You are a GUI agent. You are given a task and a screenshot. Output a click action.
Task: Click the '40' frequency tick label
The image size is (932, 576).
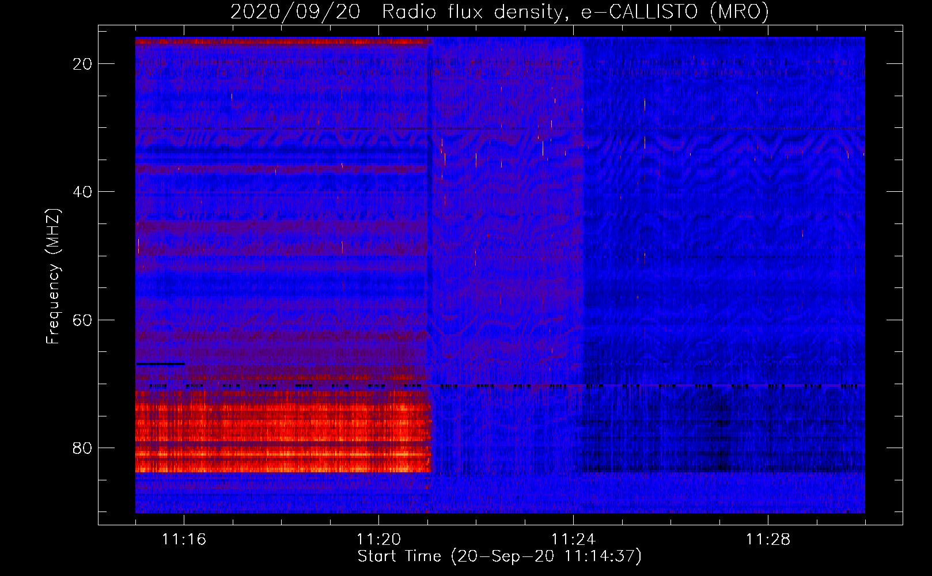pyautogui.click(x=82, y=192)
